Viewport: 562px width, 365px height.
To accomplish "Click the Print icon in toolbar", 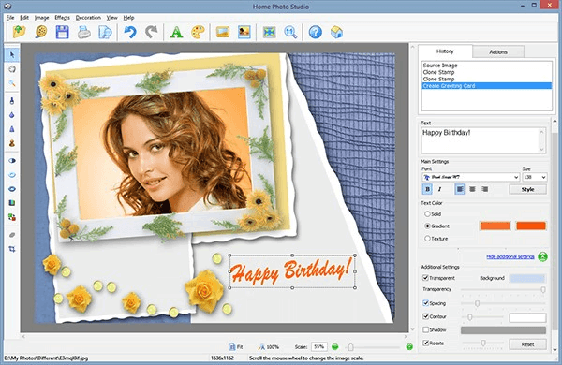I will [84, 32].
